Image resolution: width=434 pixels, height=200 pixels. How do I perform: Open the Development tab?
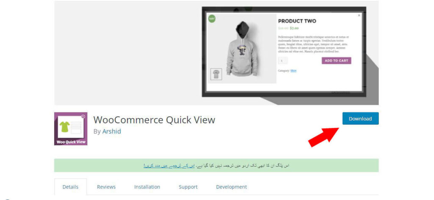(231, 187)
